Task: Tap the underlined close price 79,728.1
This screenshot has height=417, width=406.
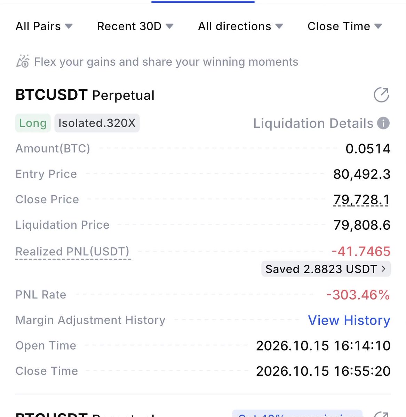Action: click(361, 199)
